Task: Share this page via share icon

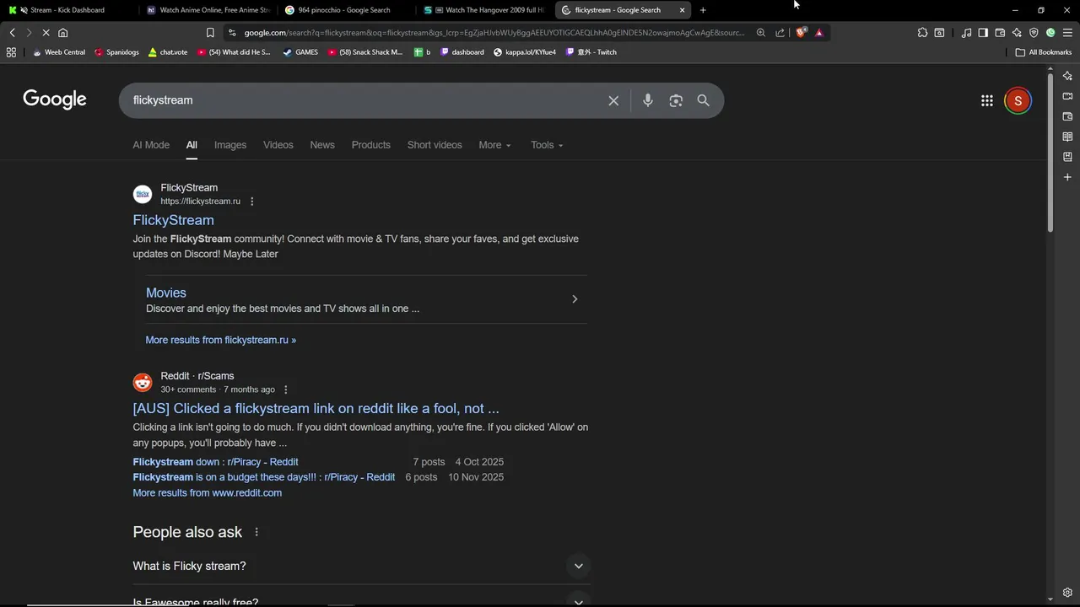Action: point(780,33)
